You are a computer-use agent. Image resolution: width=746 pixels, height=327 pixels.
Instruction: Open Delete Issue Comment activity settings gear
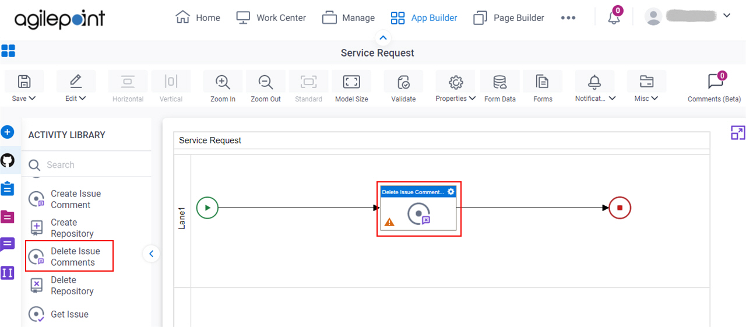click(451, 191)
